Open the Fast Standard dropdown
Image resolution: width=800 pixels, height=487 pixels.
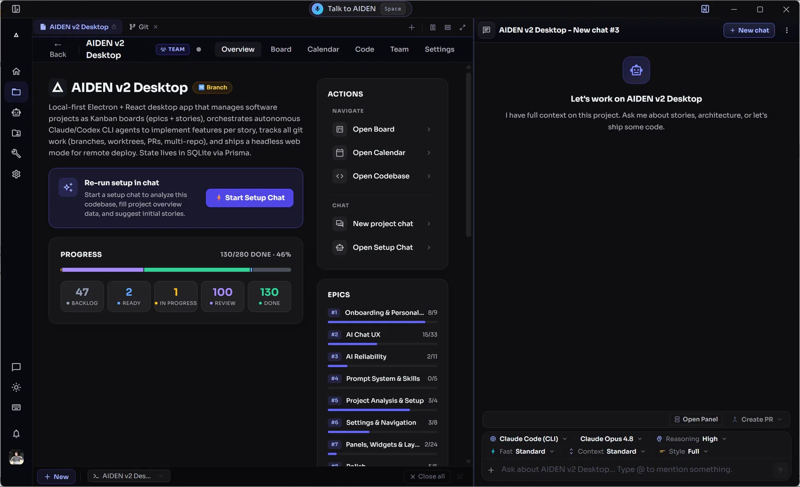(x=522, y=451)
